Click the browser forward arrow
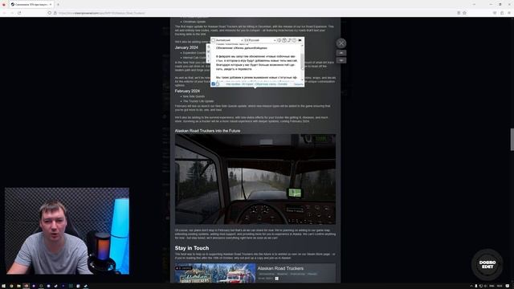 point(12,13)
